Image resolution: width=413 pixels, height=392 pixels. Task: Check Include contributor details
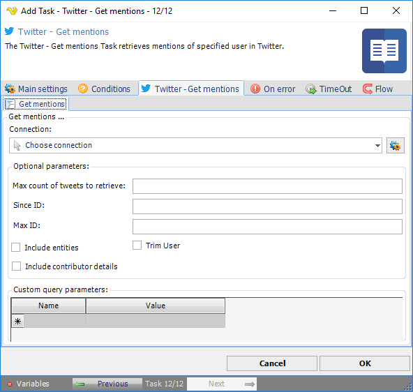click(16, 266)
